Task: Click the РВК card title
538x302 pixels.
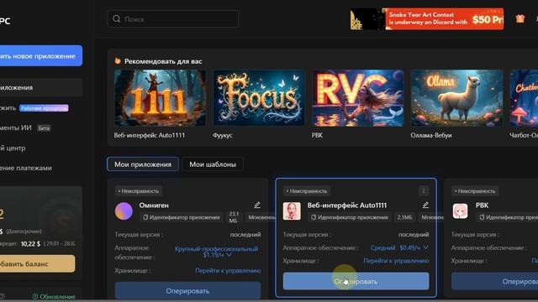Action: click(482, 205)
